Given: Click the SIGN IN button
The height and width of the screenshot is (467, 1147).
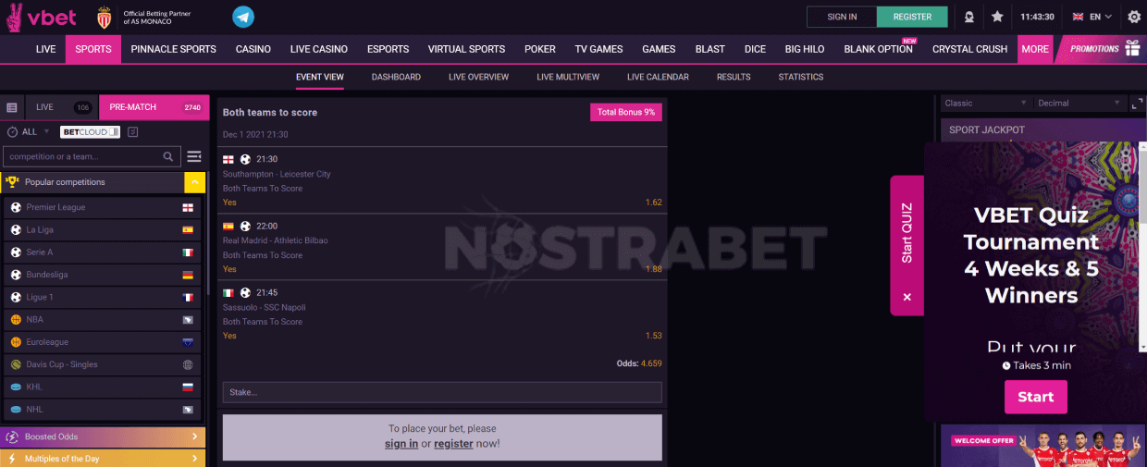Looking at the screenshot, I should coord(842,17).
